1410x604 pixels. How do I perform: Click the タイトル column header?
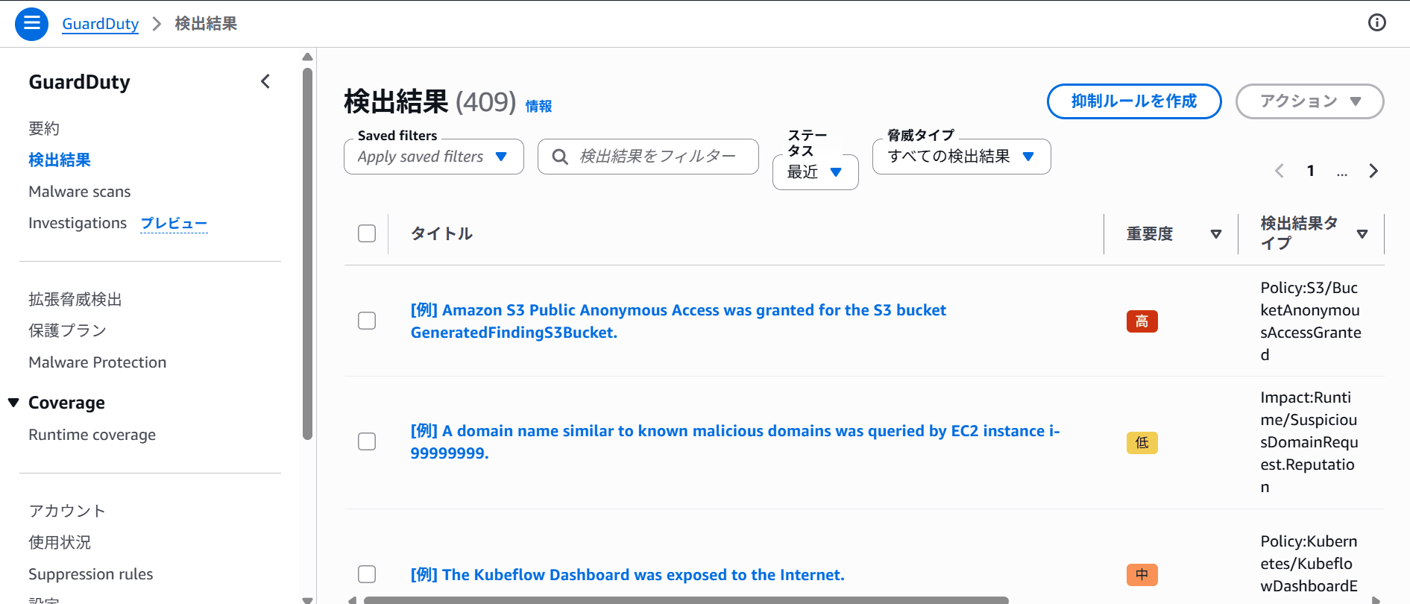441,233
